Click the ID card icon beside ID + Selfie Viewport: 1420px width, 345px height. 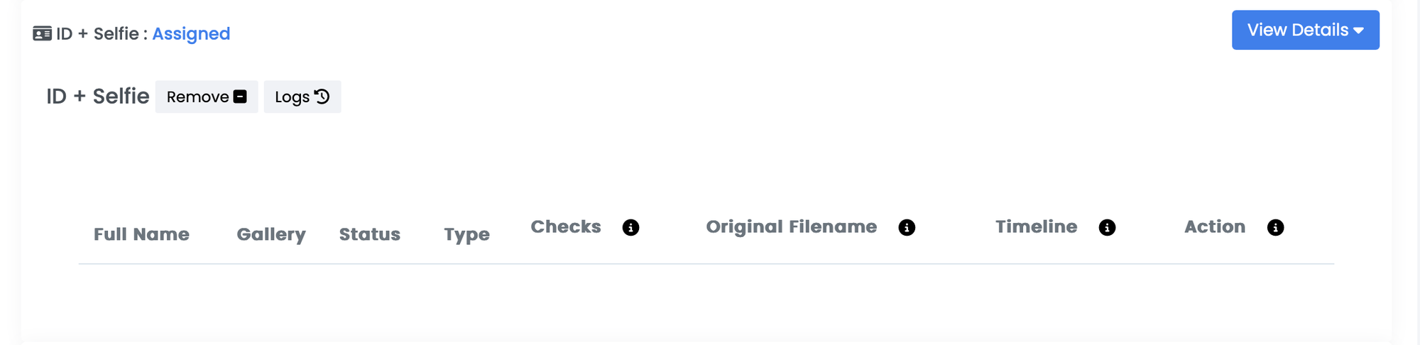pyautogui.click(x=42, y=34)
